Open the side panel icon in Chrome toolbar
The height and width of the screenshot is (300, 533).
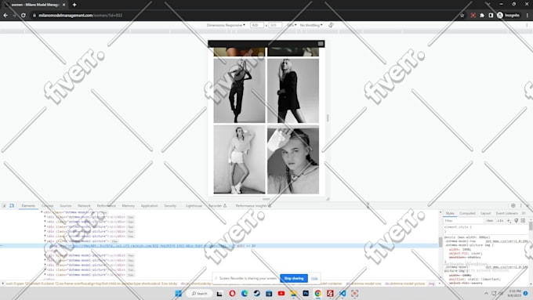tap(491, 16)
